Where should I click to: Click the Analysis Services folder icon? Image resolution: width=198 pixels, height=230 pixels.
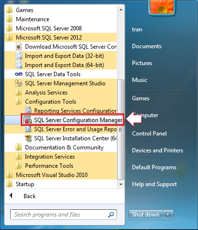point(19,93)
